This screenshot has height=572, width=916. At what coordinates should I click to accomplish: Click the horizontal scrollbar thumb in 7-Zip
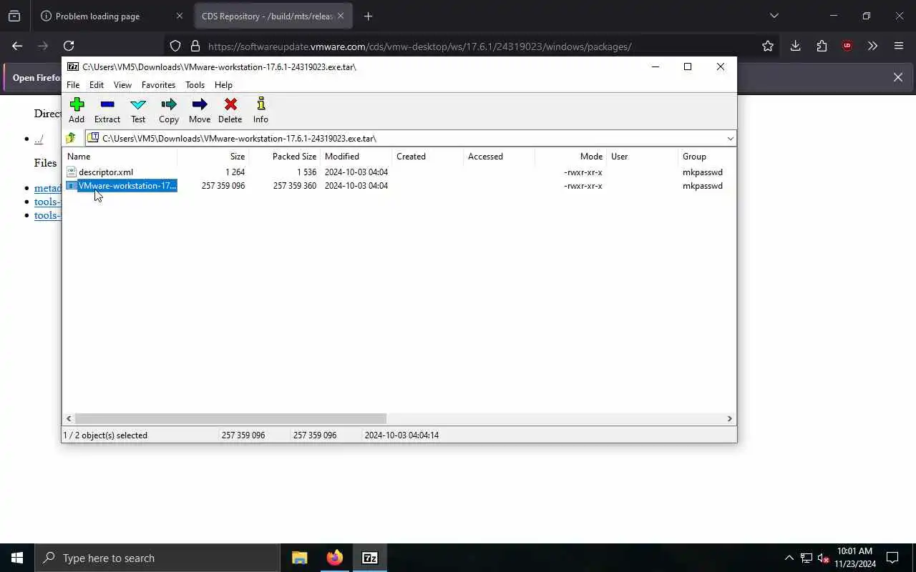tap(230, 418)
